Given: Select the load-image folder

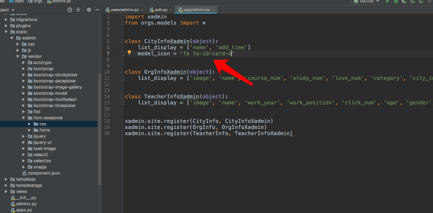Looking at the screenshot, I should [45, 149].
